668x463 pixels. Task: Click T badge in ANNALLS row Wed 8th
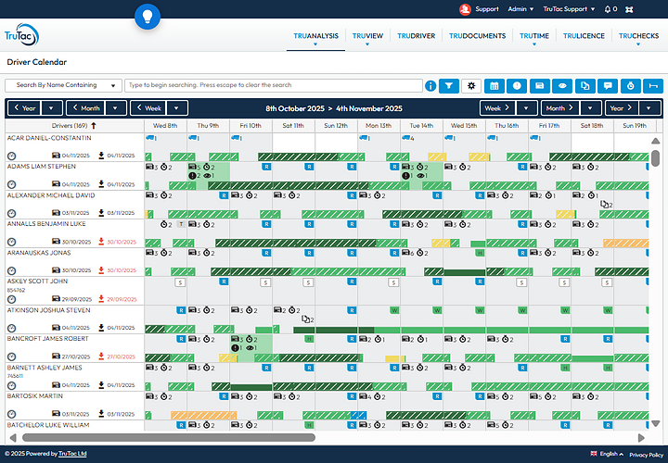[181, 224]
